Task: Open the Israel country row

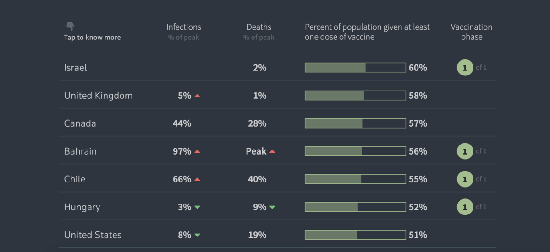Action: pos(76,68)
